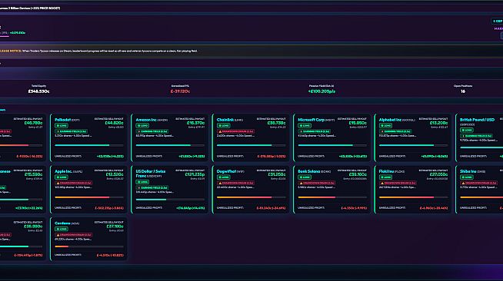503x281 pixels.
Task: Open the Microsoft Corp position card title
Action: (311, 120)
